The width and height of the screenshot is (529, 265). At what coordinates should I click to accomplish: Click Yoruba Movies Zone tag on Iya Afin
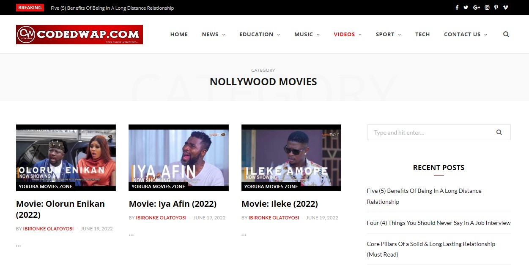(158, 186)
